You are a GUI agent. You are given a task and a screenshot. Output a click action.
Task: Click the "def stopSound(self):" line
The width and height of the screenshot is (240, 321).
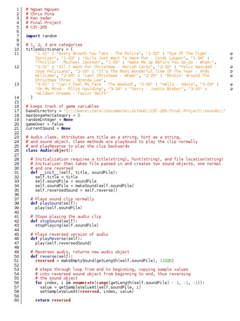[x=54, y=221]
